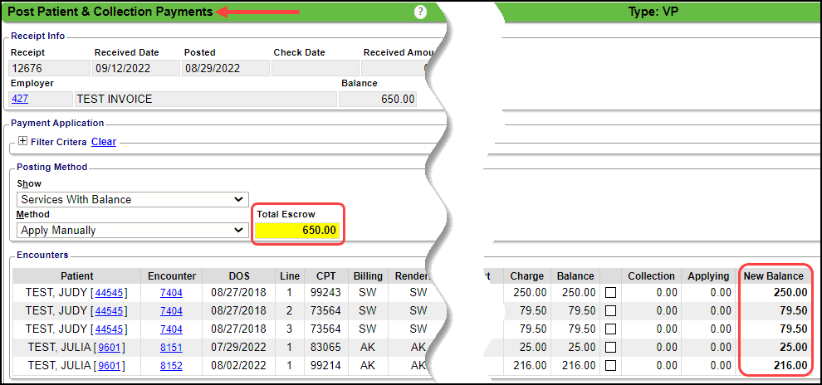The height and width of the screenshot is (385, 822).
Task: Open patient ID 9601 link in the 8151 row
Action: 109,347
